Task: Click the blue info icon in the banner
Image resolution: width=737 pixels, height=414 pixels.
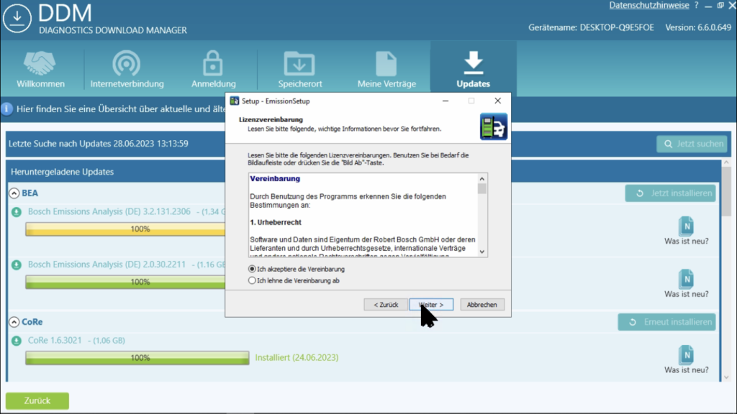Action: point(6,109)
